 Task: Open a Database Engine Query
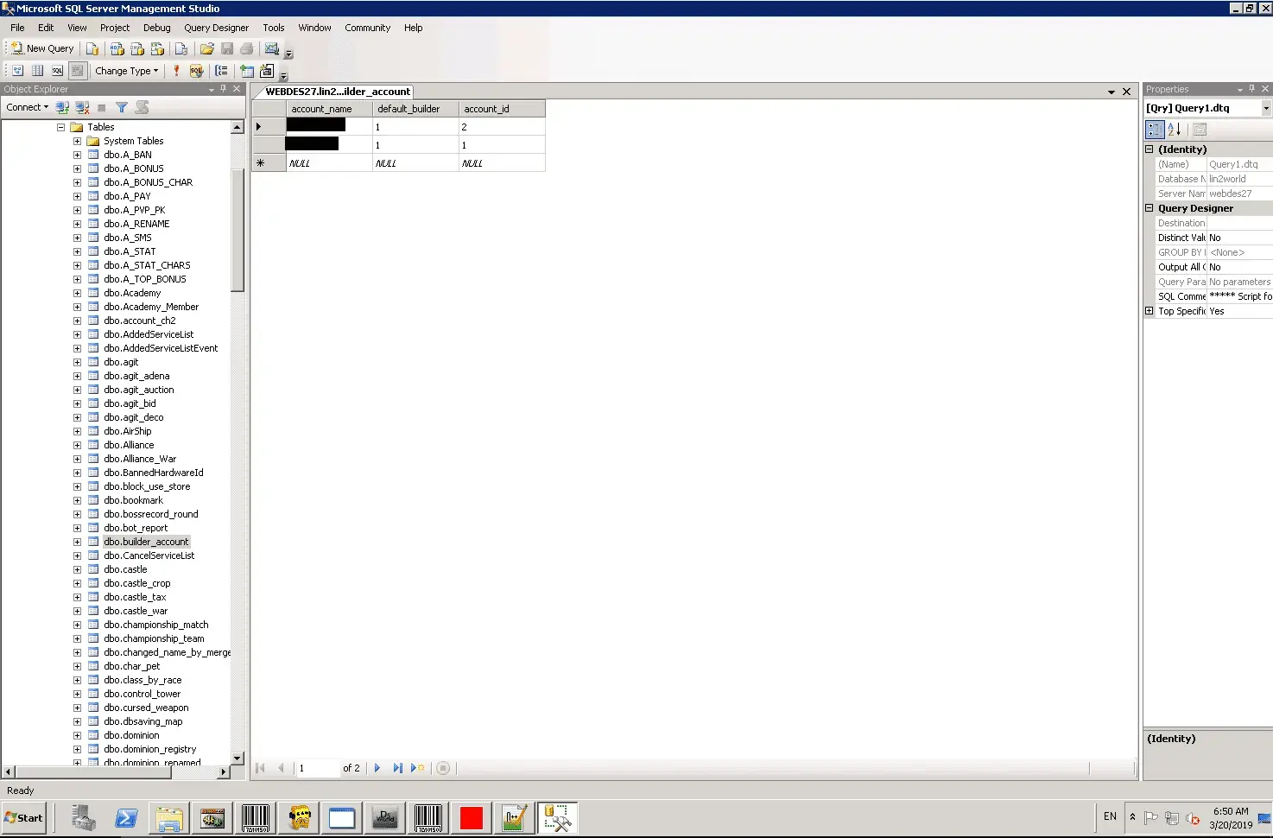coord(92,48)
